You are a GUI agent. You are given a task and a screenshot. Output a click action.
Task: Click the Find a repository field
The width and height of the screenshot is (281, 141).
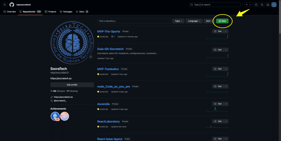coord(134,21)
